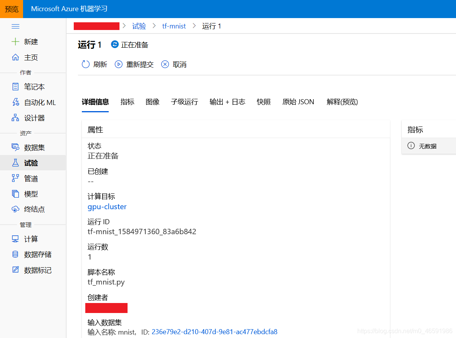Image resolution: width=456 pixels, height=338 pixels.
Task: Click the script name tf_mnist.py
Action: tap(106, 282)
